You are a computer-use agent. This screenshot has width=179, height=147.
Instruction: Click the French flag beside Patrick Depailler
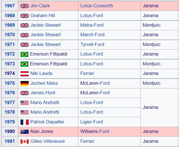click(x=24, y=122)
